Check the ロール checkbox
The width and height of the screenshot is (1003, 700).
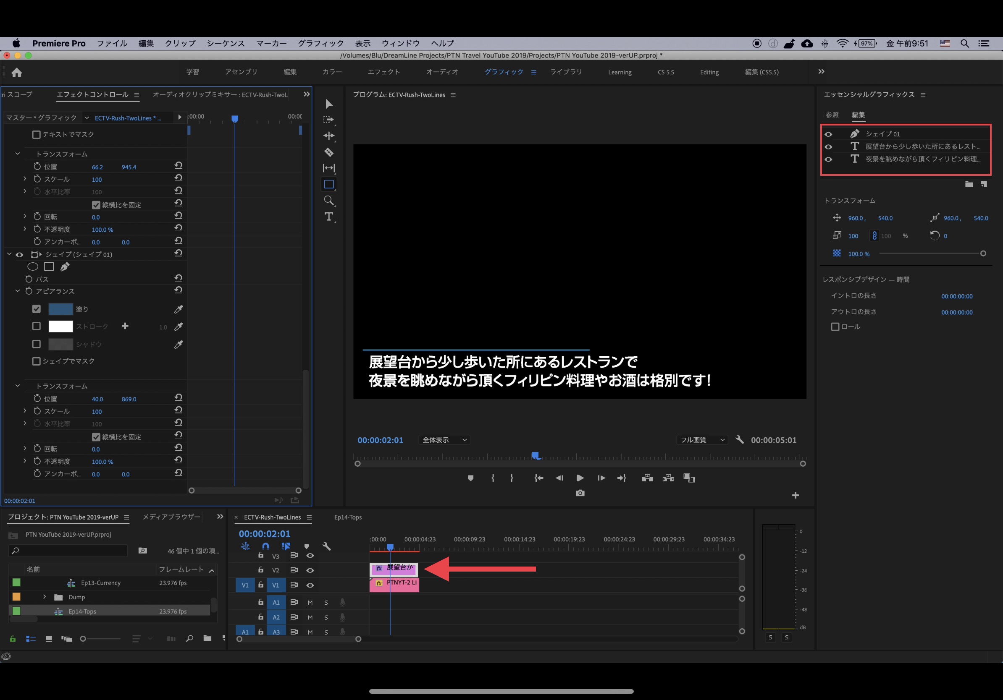(835, 327)
